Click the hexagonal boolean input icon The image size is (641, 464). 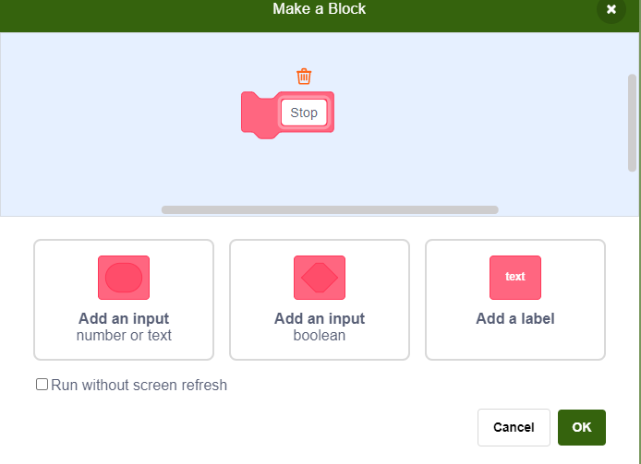320,278
